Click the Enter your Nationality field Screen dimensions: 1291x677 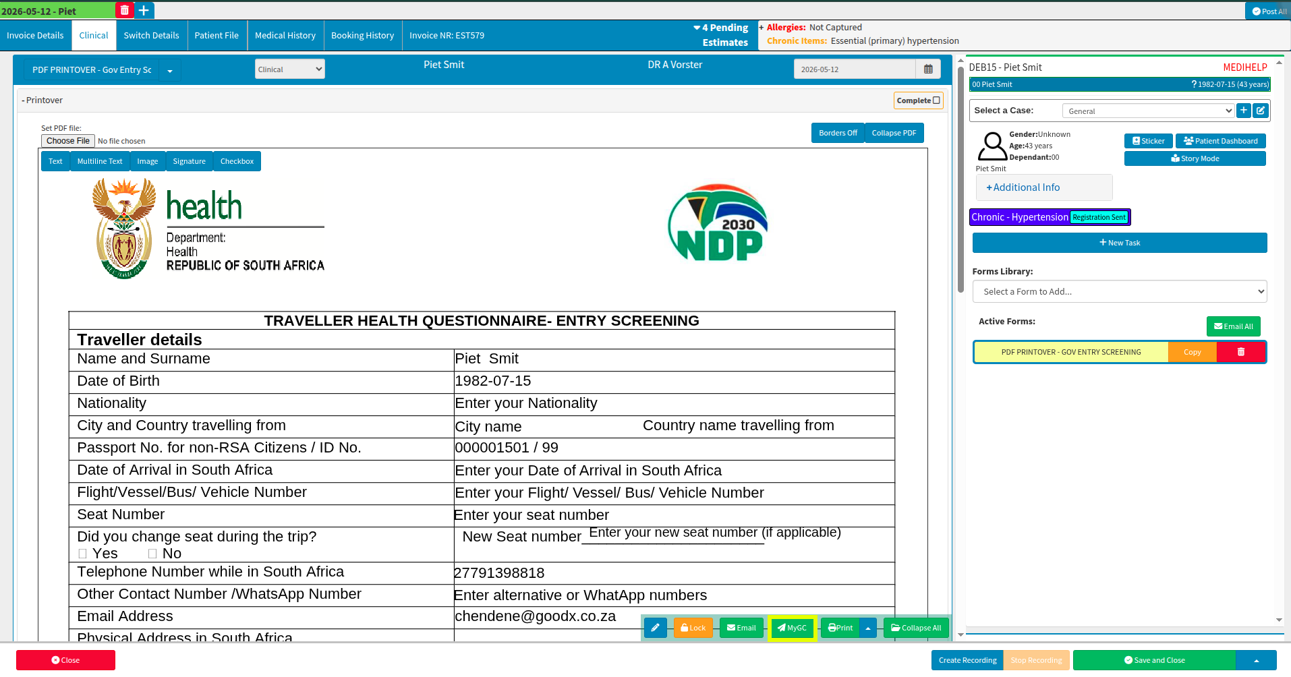(526, 403)
